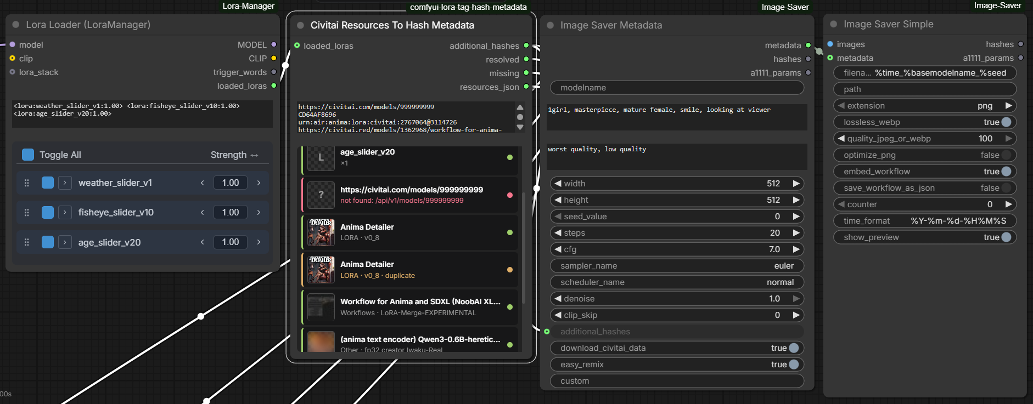Open the first Anima Detailer resource card
Screen dimensions: 1033x404
tap(410, 232)
